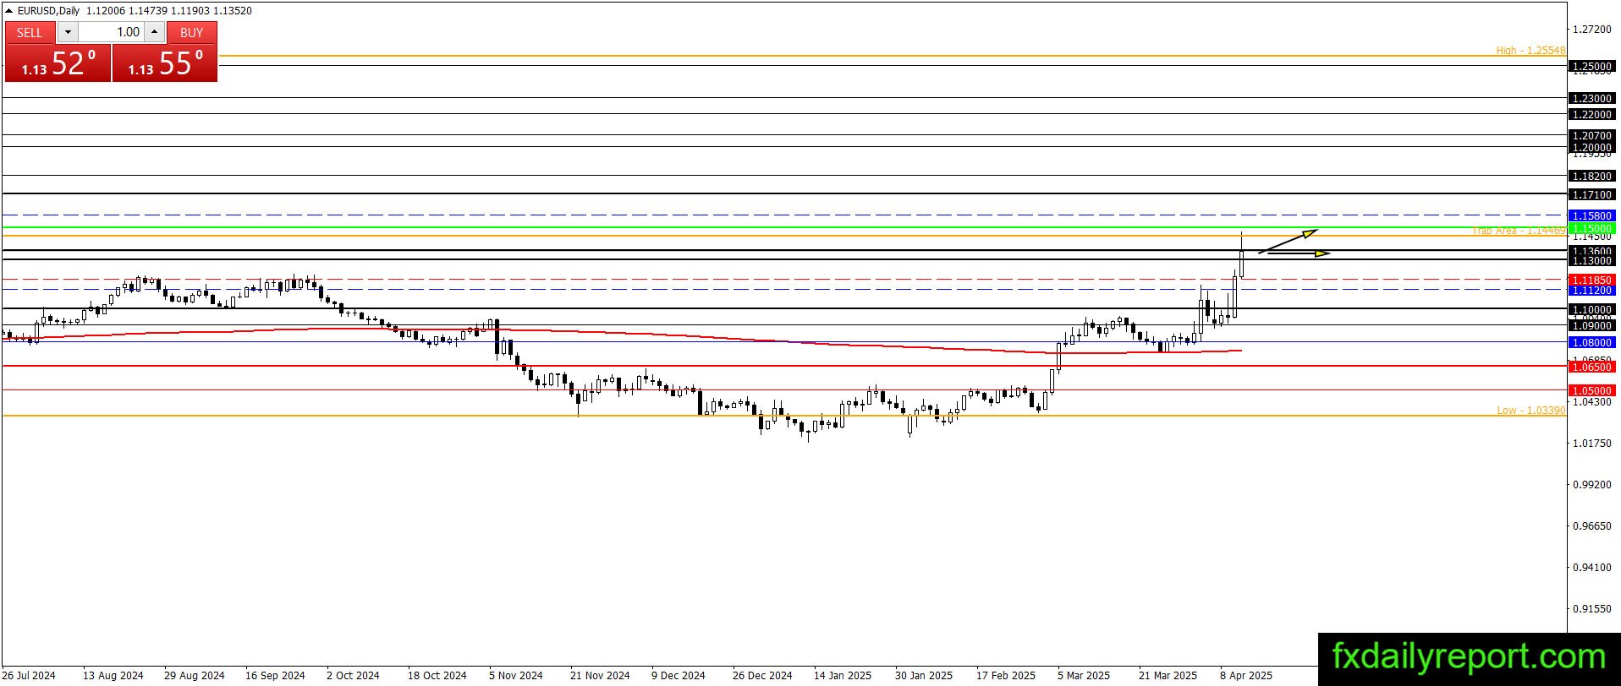
Task: Click the 1.18200 price level label
Action: (1591, 176)
